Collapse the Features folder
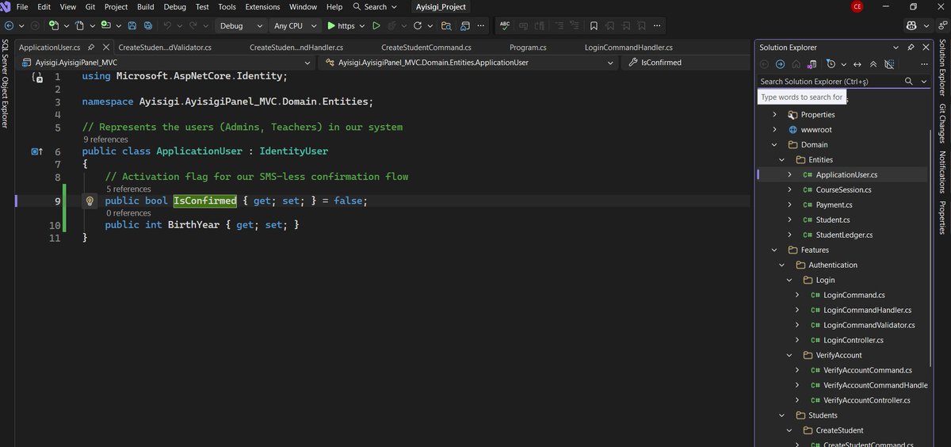 tap(774, 250)
